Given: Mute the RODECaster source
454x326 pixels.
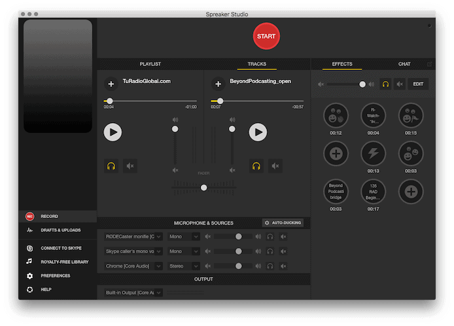Looking at the screenshot, I should [283, 237].
